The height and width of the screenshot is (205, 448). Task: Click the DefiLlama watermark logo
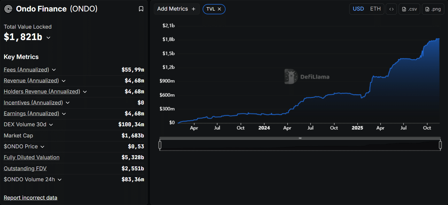pos(291,76)
